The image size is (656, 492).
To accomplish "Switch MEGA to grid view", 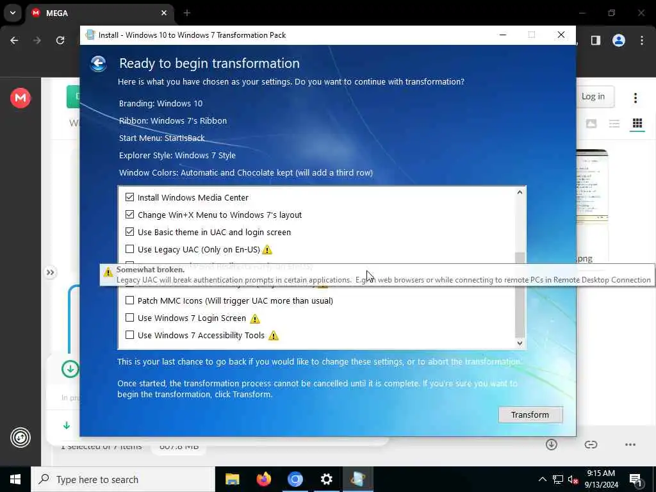I will pyautogui.click(x=637, y=123).
